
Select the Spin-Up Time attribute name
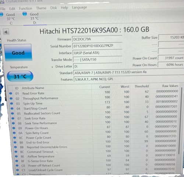point(33,103)
